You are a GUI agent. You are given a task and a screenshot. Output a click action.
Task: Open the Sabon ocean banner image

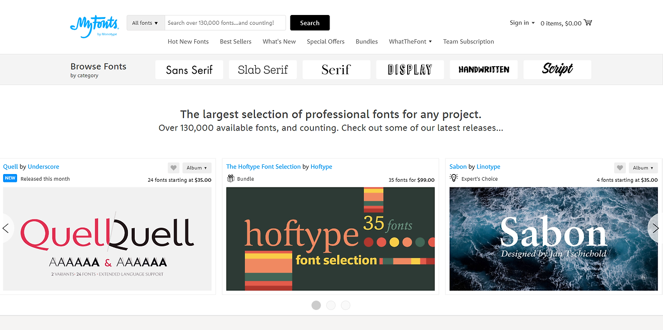(554, 239)
